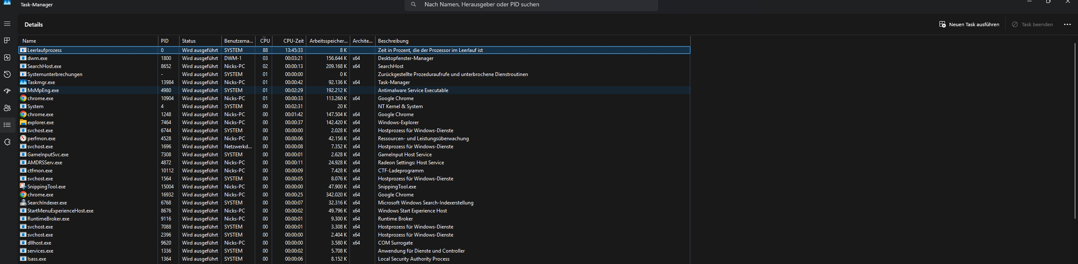Viewport: 1078px width, 264px height.
Task: Click Chrome icon for PID 1248
Action: [x=23, y=114]
